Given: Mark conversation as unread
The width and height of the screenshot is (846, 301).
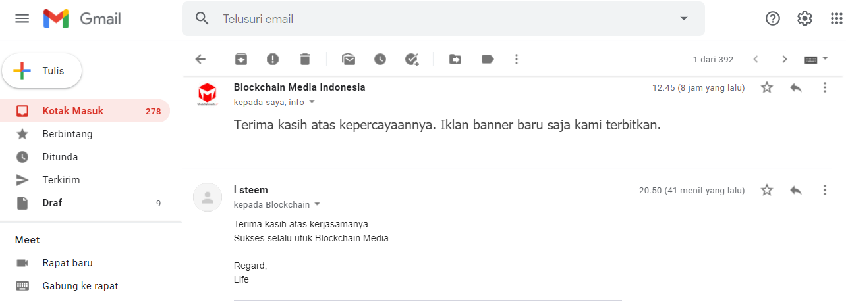Looking at the screenshot, I should pos(349,59).
